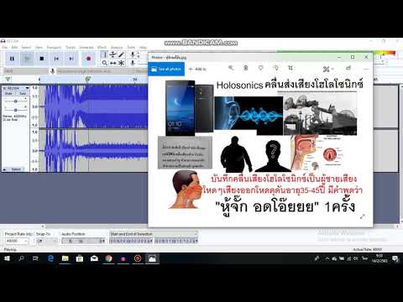Click the microphone icon beside the recording device dropdown
403x302 pixels.
coord(52,71)
